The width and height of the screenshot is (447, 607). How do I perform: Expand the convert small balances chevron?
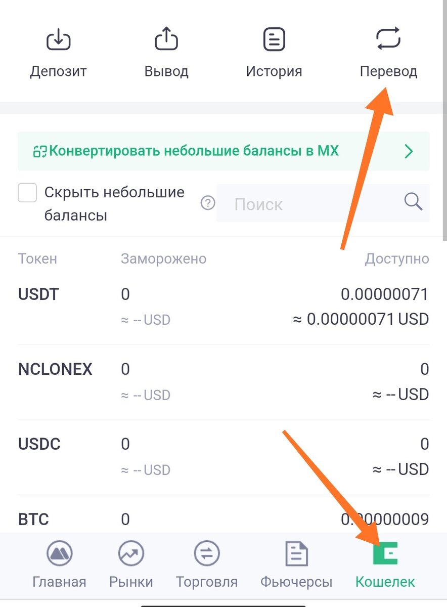pyautogui.click(x=409, y=151)
